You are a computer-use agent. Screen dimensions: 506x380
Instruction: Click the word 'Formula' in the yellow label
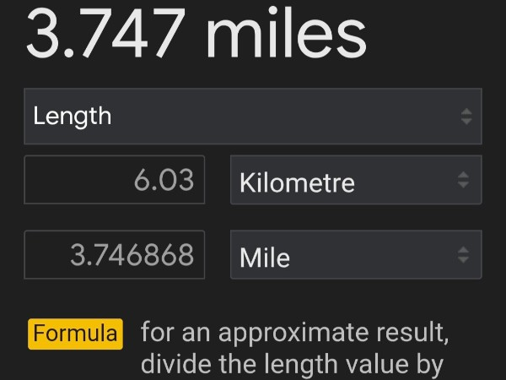pyautogui.click(x=76, y=334)
